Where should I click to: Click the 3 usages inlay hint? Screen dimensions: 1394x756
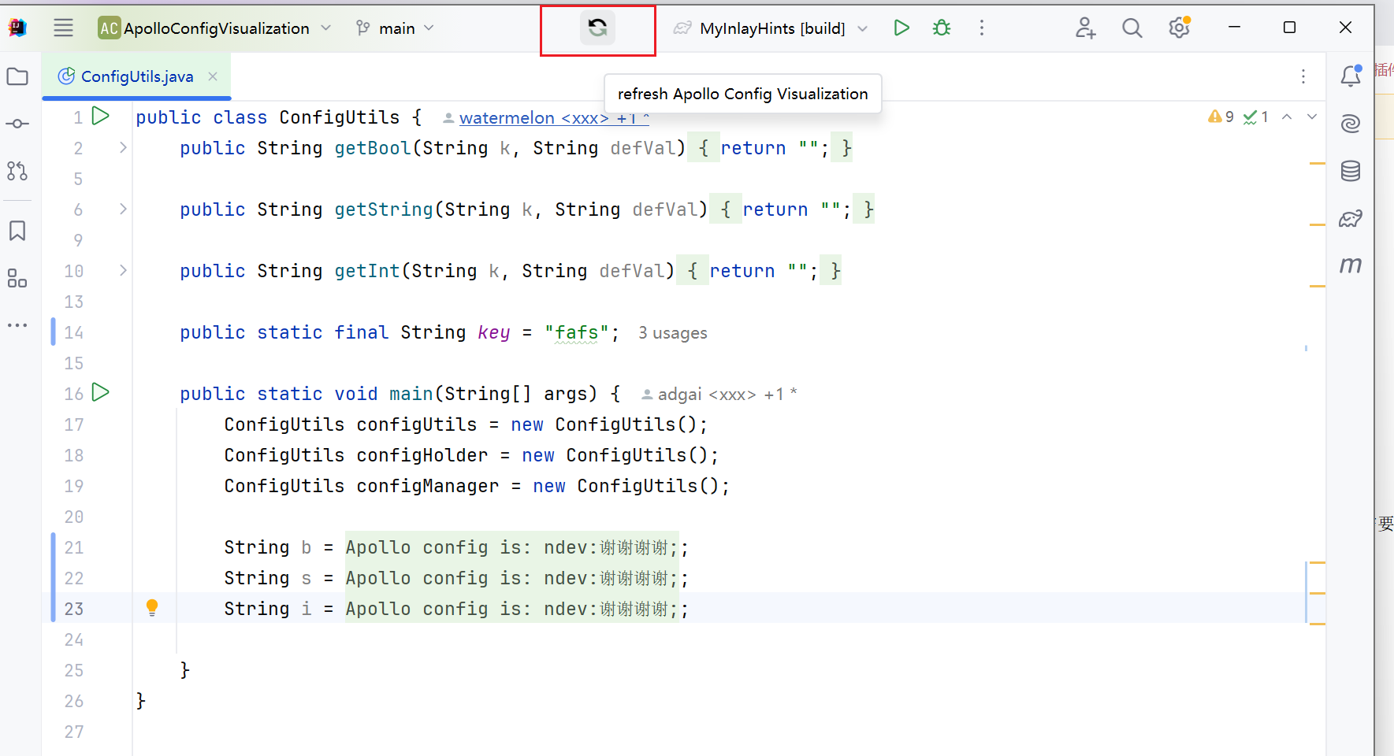[673, 333]
